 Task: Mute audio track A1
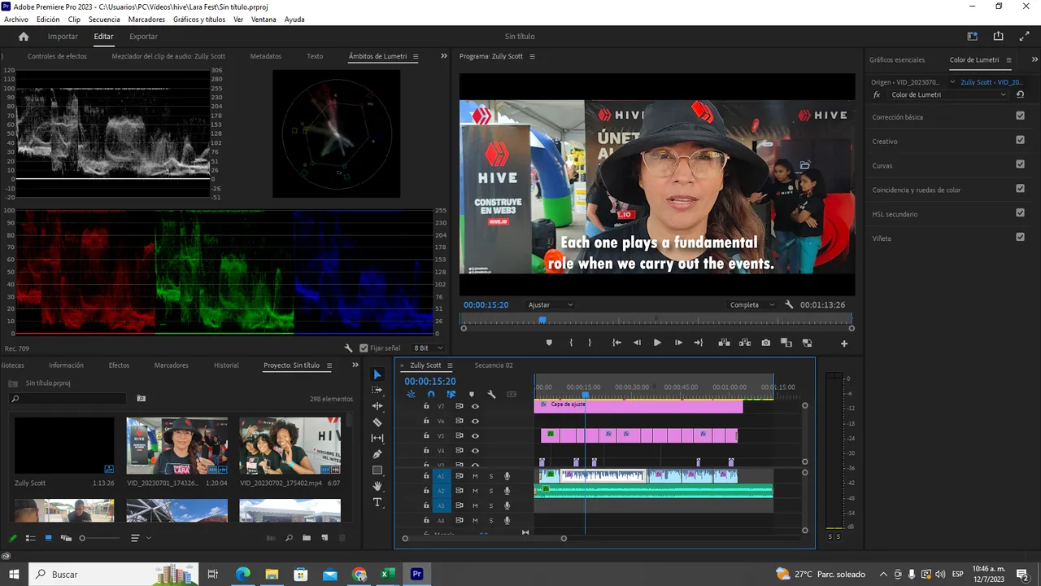tap(476, 476)
